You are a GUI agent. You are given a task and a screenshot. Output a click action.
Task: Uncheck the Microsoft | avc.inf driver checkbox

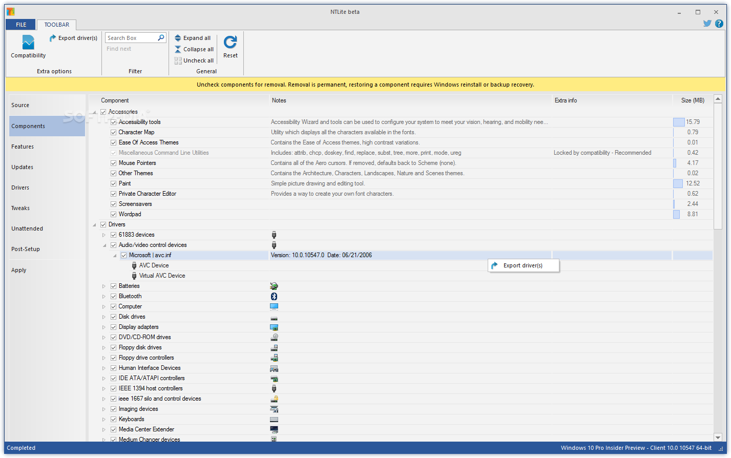pyautogui.click(x=124, y=255)
